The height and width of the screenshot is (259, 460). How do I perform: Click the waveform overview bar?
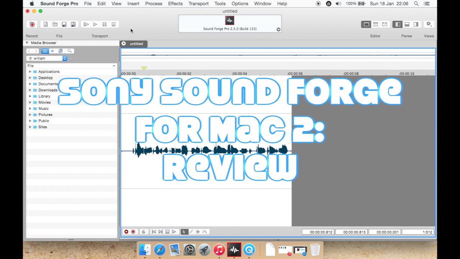[x=278, y=55]
